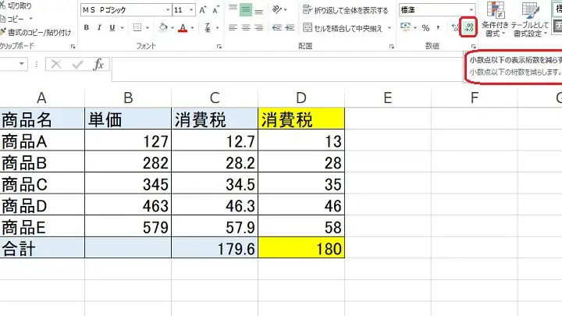
Task: Open the font name box showing MS Pゴシック
Action: pos(126,10)
